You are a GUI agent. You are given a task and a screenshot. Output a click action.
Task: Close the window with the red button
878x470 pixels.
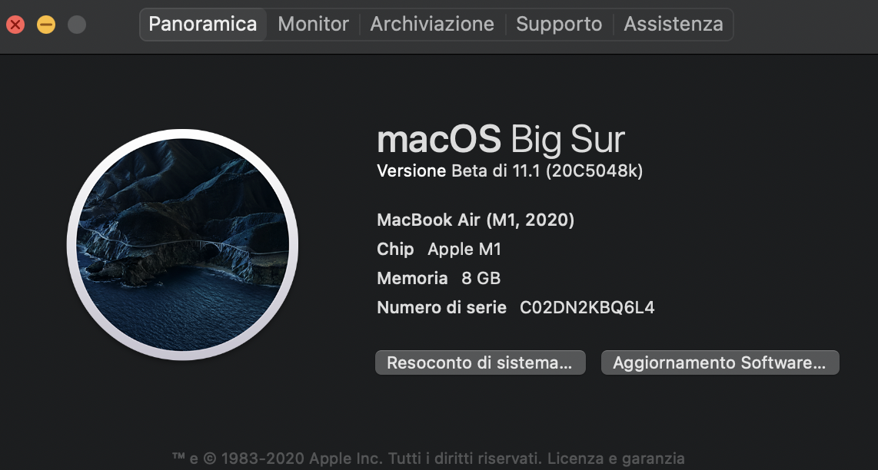point(15,25)
